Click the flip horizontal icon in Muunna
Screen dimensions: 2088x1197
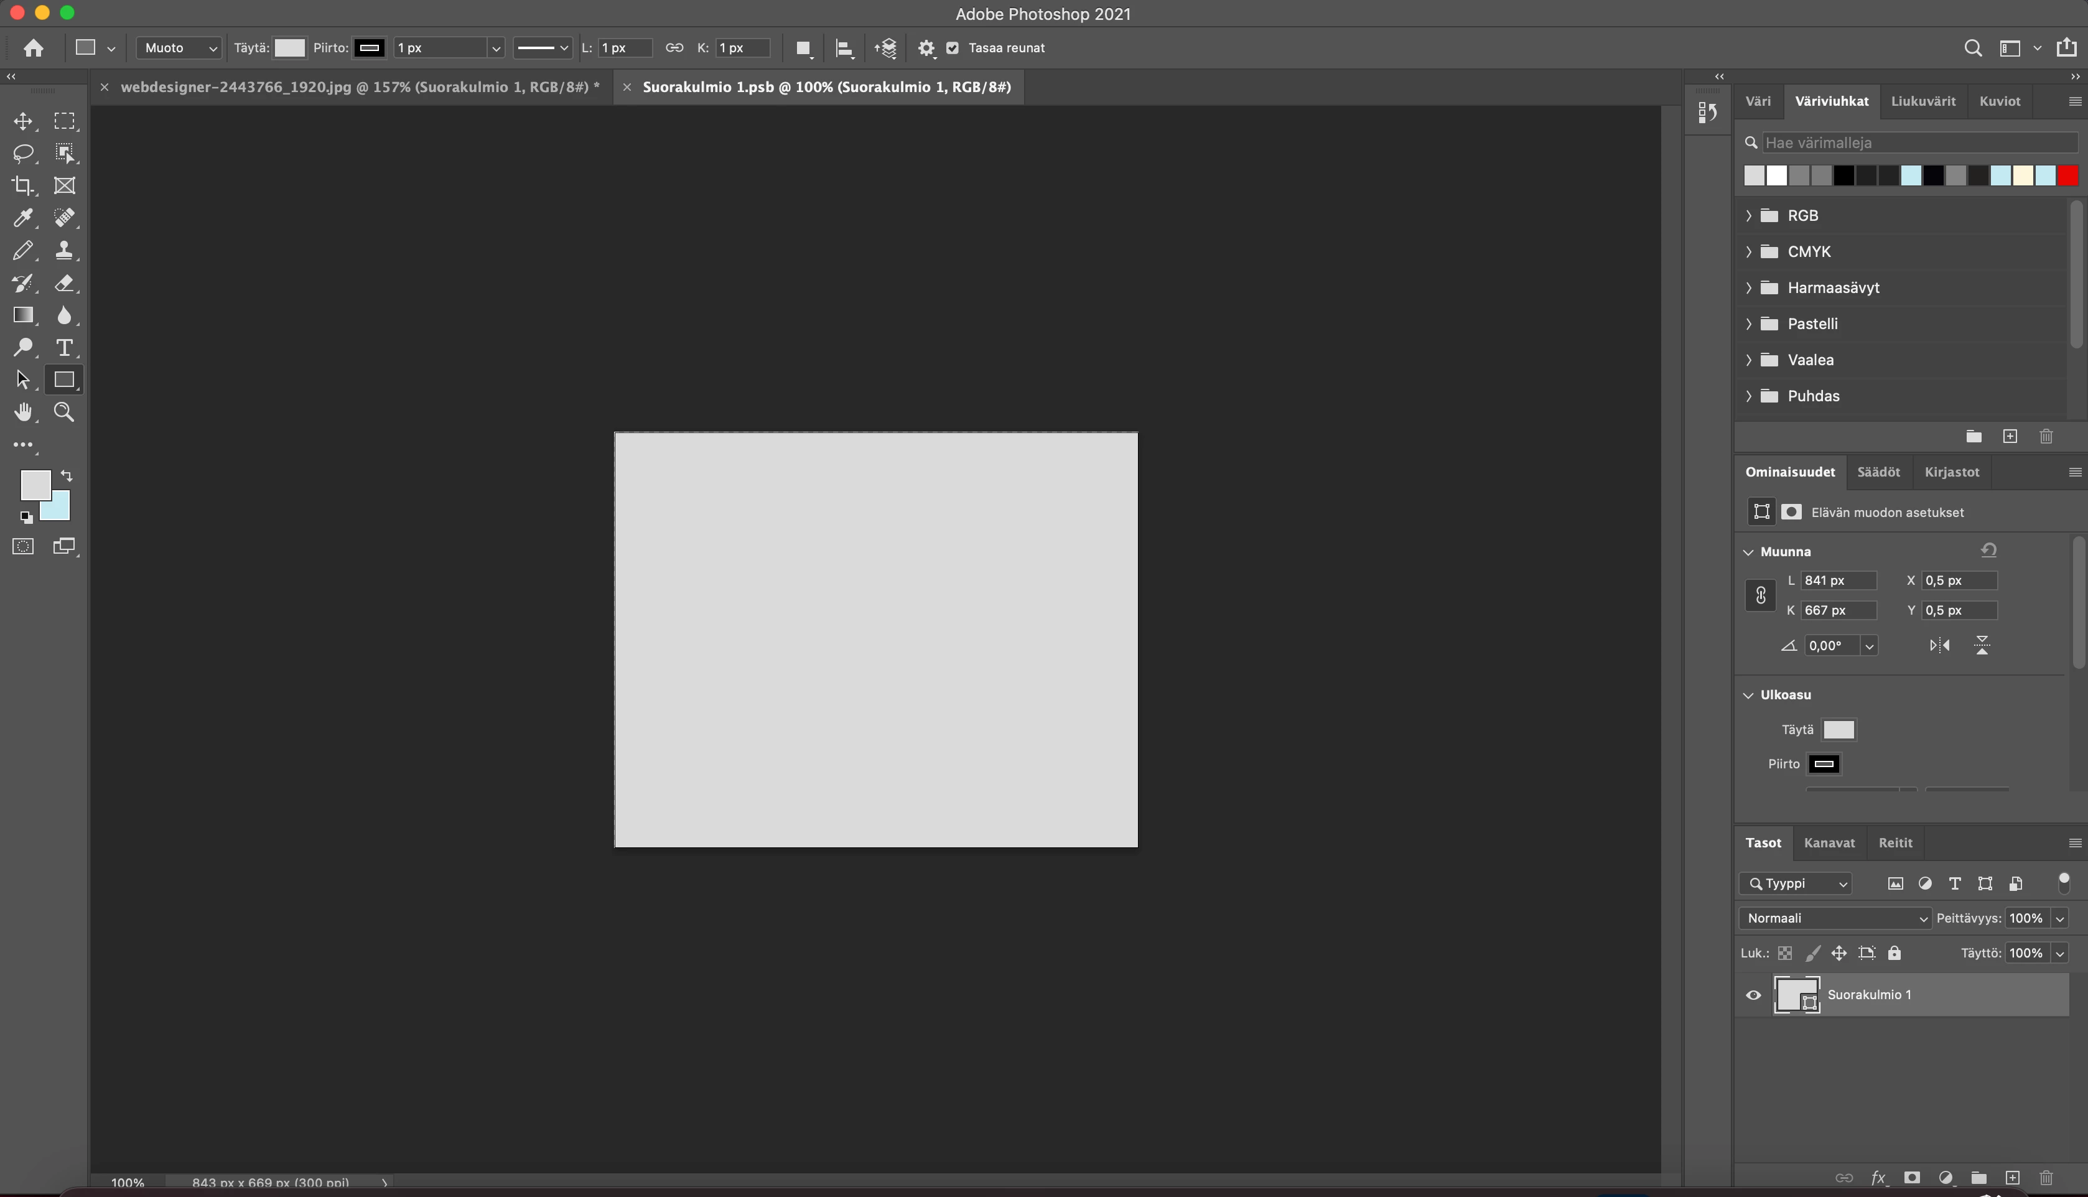click(1939, 645)
